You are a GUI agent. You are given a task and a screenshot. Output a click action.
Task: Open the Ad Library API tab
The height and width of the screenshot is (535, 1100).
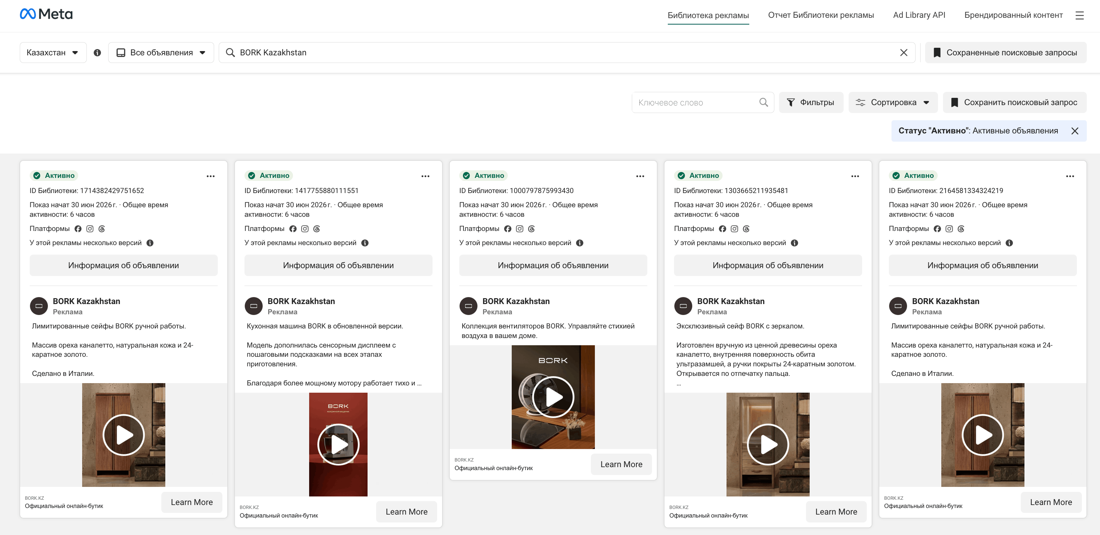pos(919,15)
